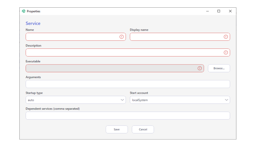Click the Executable label text
Image resolution: width=254 pixels, height=147 pixels.
(33, 61)
